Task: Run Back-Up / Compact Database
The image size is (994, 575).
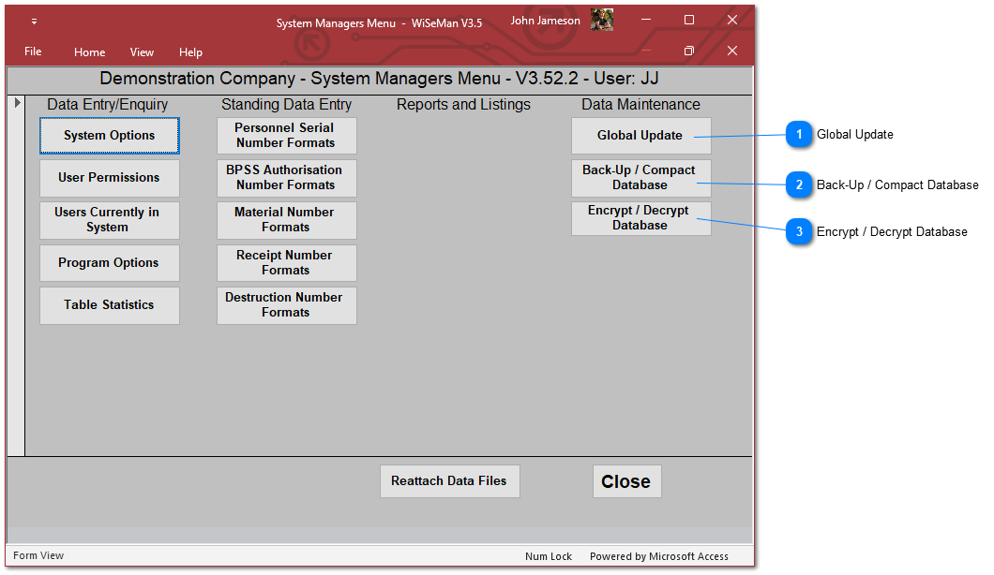Action: point(640,178)
